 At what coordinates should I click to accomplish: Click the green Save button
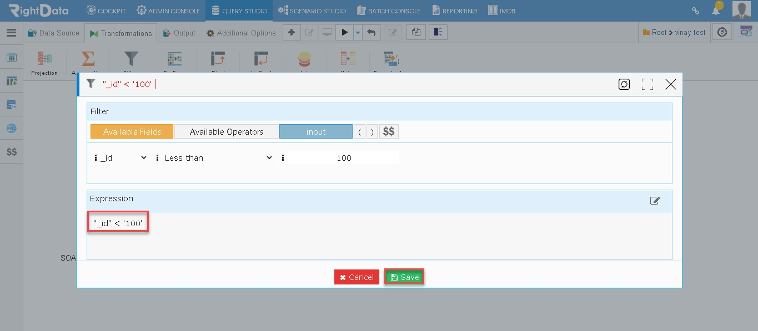pos(404,277)
